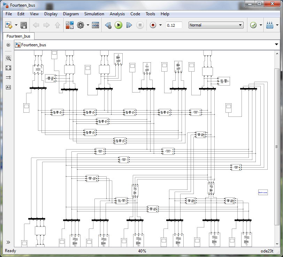Click the Ready status text
This screenshot has height=257, width=283.
10,251
